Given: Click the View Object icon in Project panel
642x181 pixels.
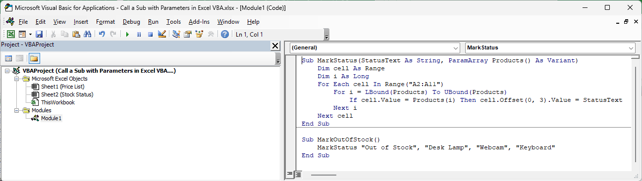Looking at the screenshot, I should [x=20, y=58].
